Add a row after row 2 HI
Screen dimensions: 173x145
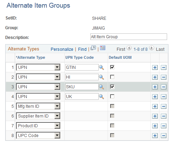155,77
